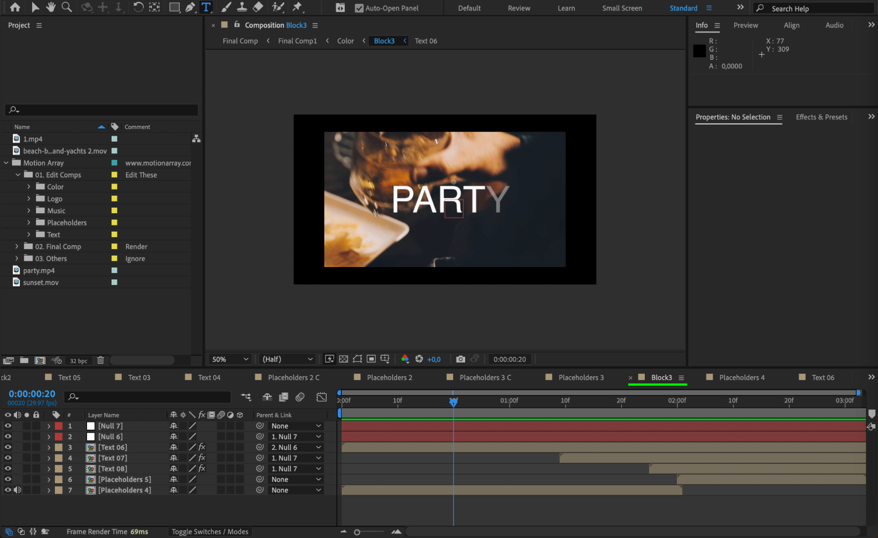Select the Zoom tool in toolbar

point(66,7)
